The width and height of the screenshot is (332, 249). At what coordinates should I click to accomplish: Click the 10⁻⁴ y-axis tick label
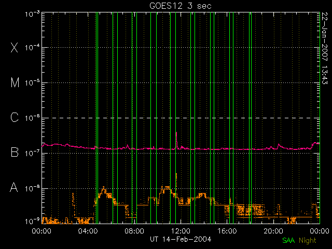tap(32, 48)
